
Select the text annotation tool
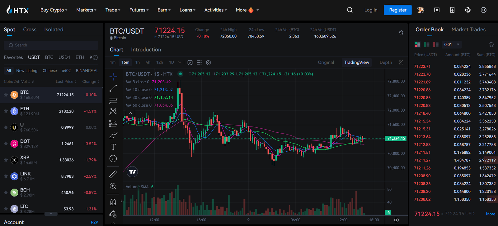tap(113, 147)
